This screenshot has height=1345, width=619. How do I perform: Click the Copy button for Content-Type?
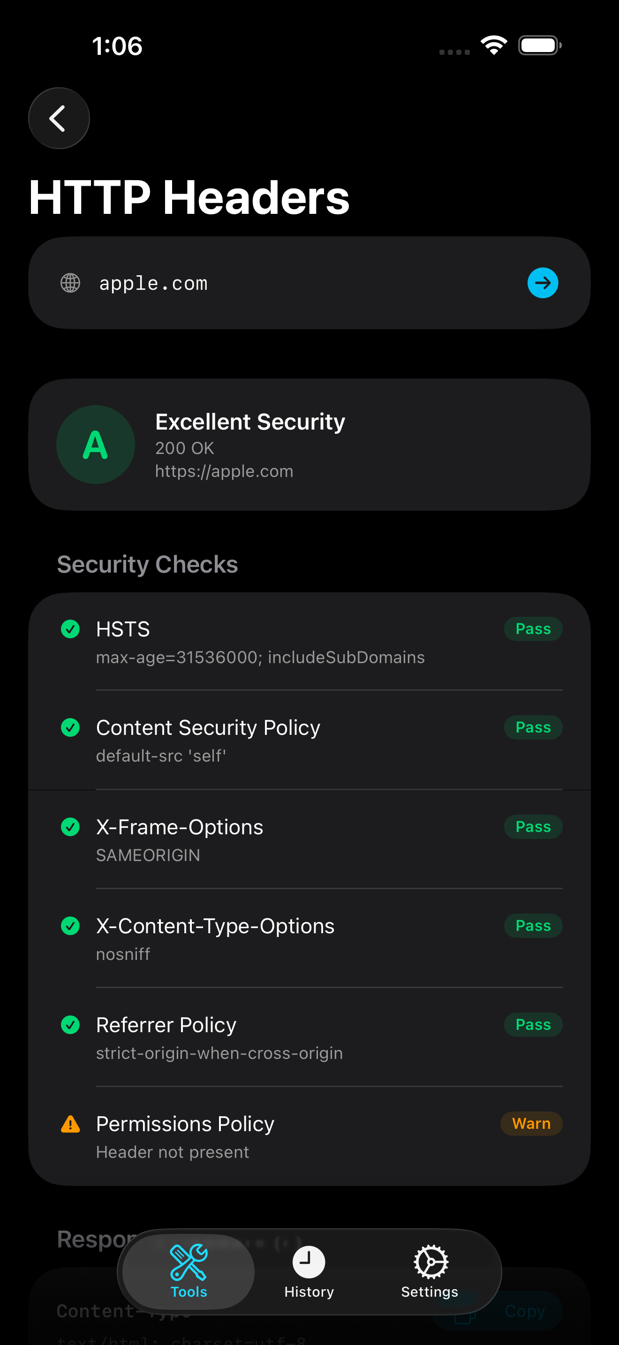pyautogui.click(x=524, y=1311)
